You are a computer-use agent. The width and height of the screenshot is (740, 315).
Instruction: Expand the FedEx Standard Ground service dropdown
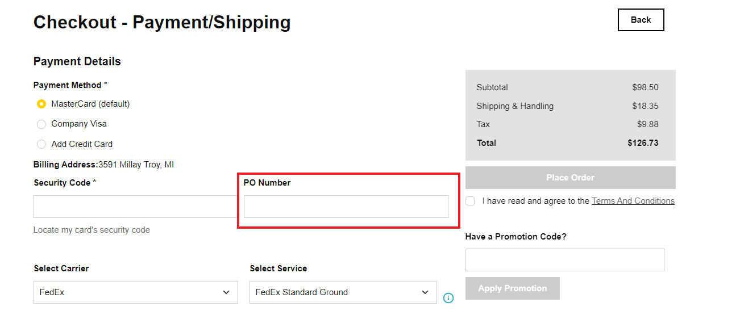point(343,292)
